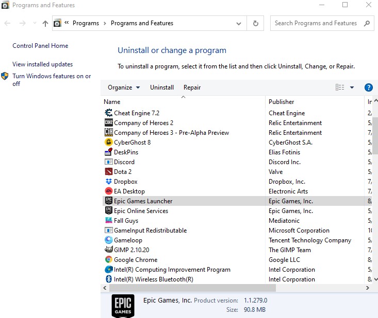Click the product version 1.1.279.0 value
378x318 pixels.
tap(255, 300)
